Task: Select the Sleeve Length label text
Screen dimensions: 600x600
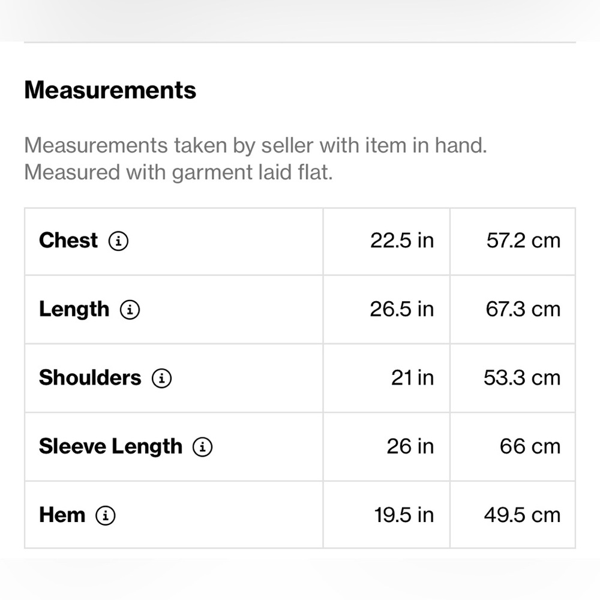Action: click(110, 446)
